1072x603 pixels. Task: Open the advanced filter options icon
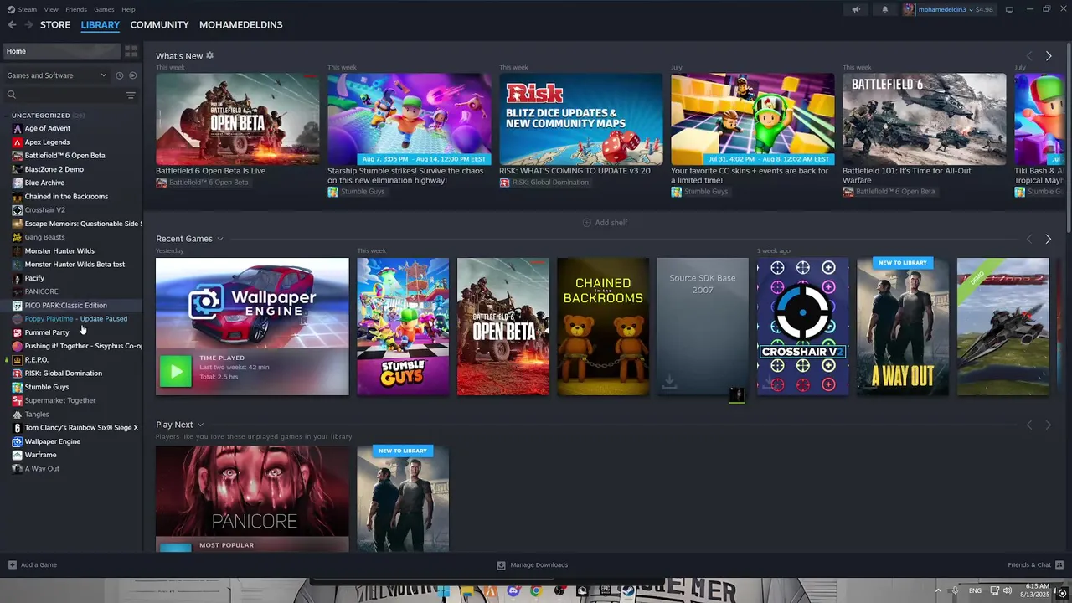(x=131, y=95)
